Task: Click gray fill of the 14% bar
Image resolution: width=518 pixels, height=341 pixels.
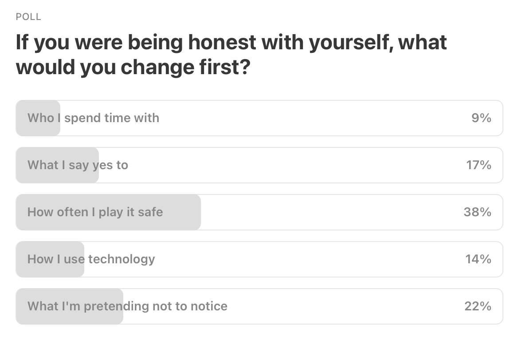Action: click(x=50, y=259)
